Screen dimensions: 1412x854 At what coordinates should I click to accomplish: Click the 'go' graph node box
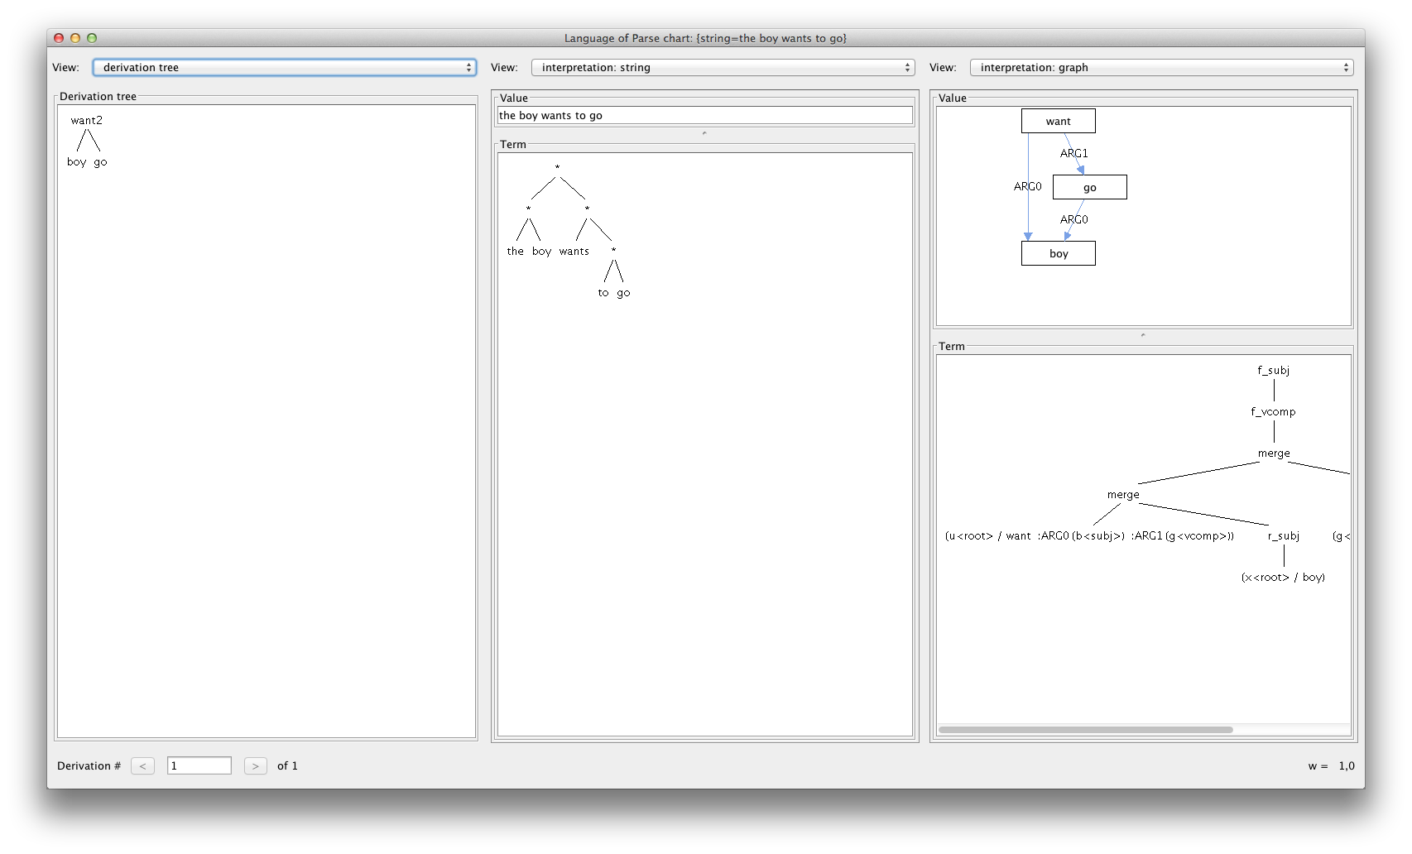click(x=1089, y=187)
